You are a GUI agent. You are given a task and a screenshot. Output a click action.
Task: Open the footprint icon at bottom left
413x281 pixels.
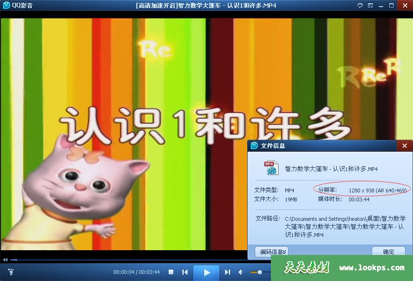click(11, 272)
